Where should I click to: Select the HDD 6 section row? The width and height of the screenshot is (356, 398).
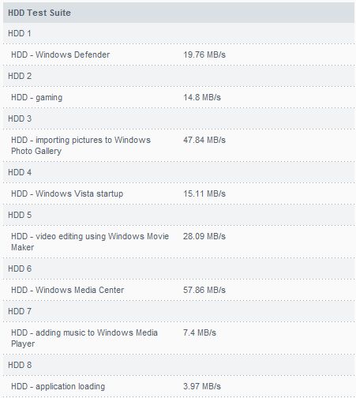178,268
